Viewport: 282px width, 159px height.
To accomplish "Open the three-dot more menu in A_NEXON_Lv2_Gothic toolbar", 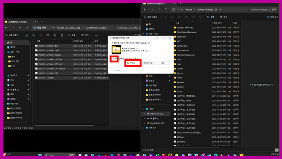I will (96, 35).
